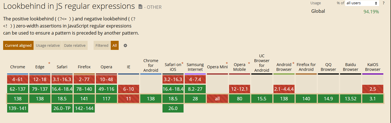The image size is (391, 123).
Task: Open the all users usage dropdown
Action: pyautogui.click(x=362, y=3)
